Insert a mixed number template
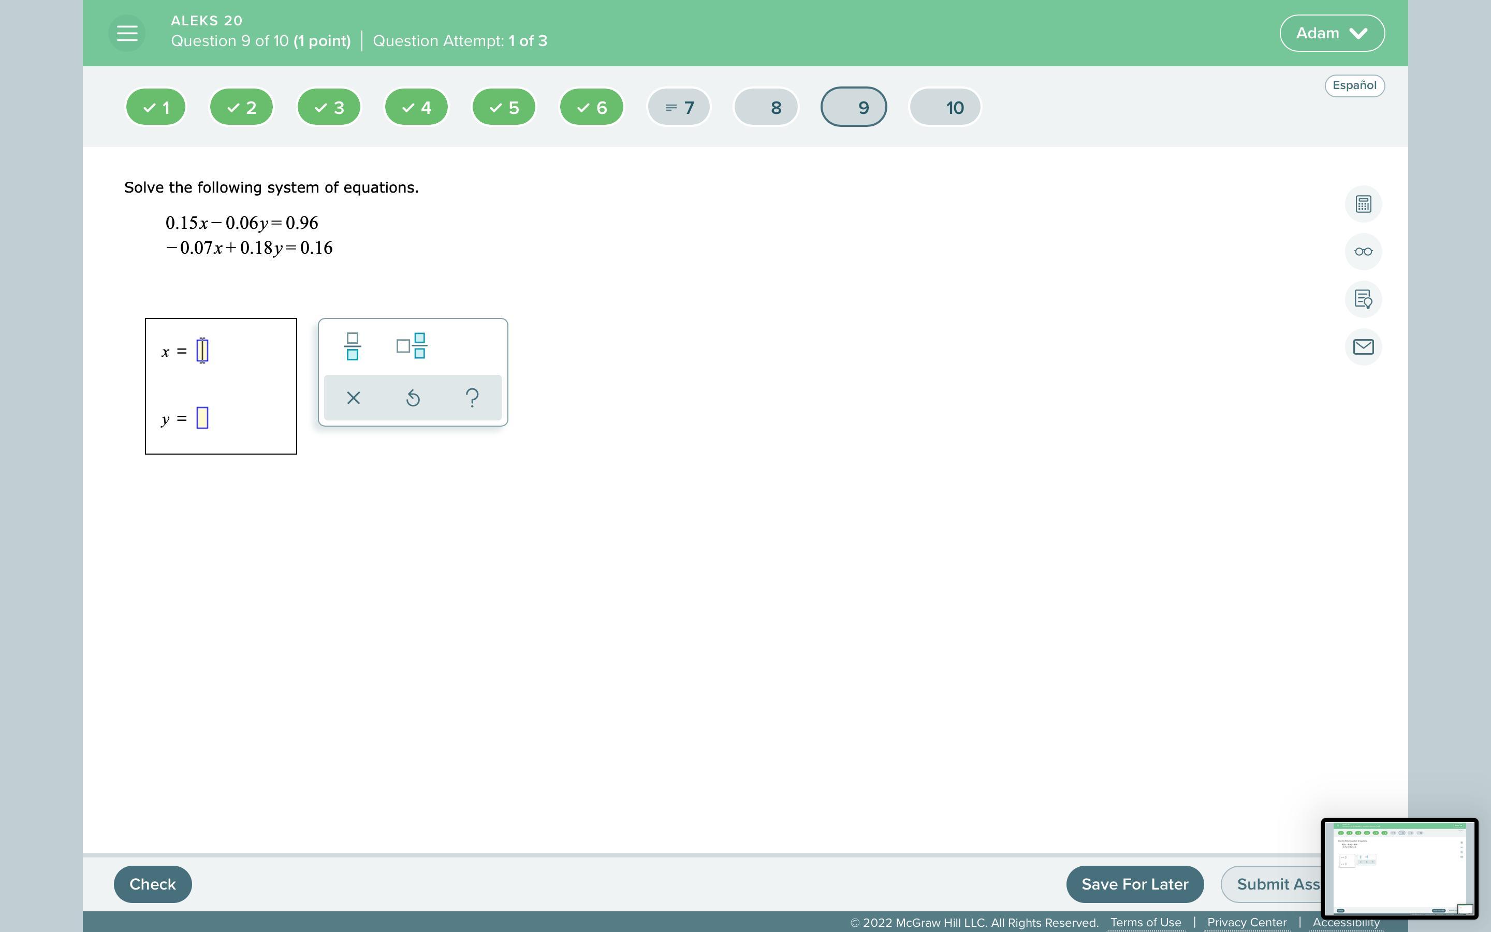 tap(412, 346)
